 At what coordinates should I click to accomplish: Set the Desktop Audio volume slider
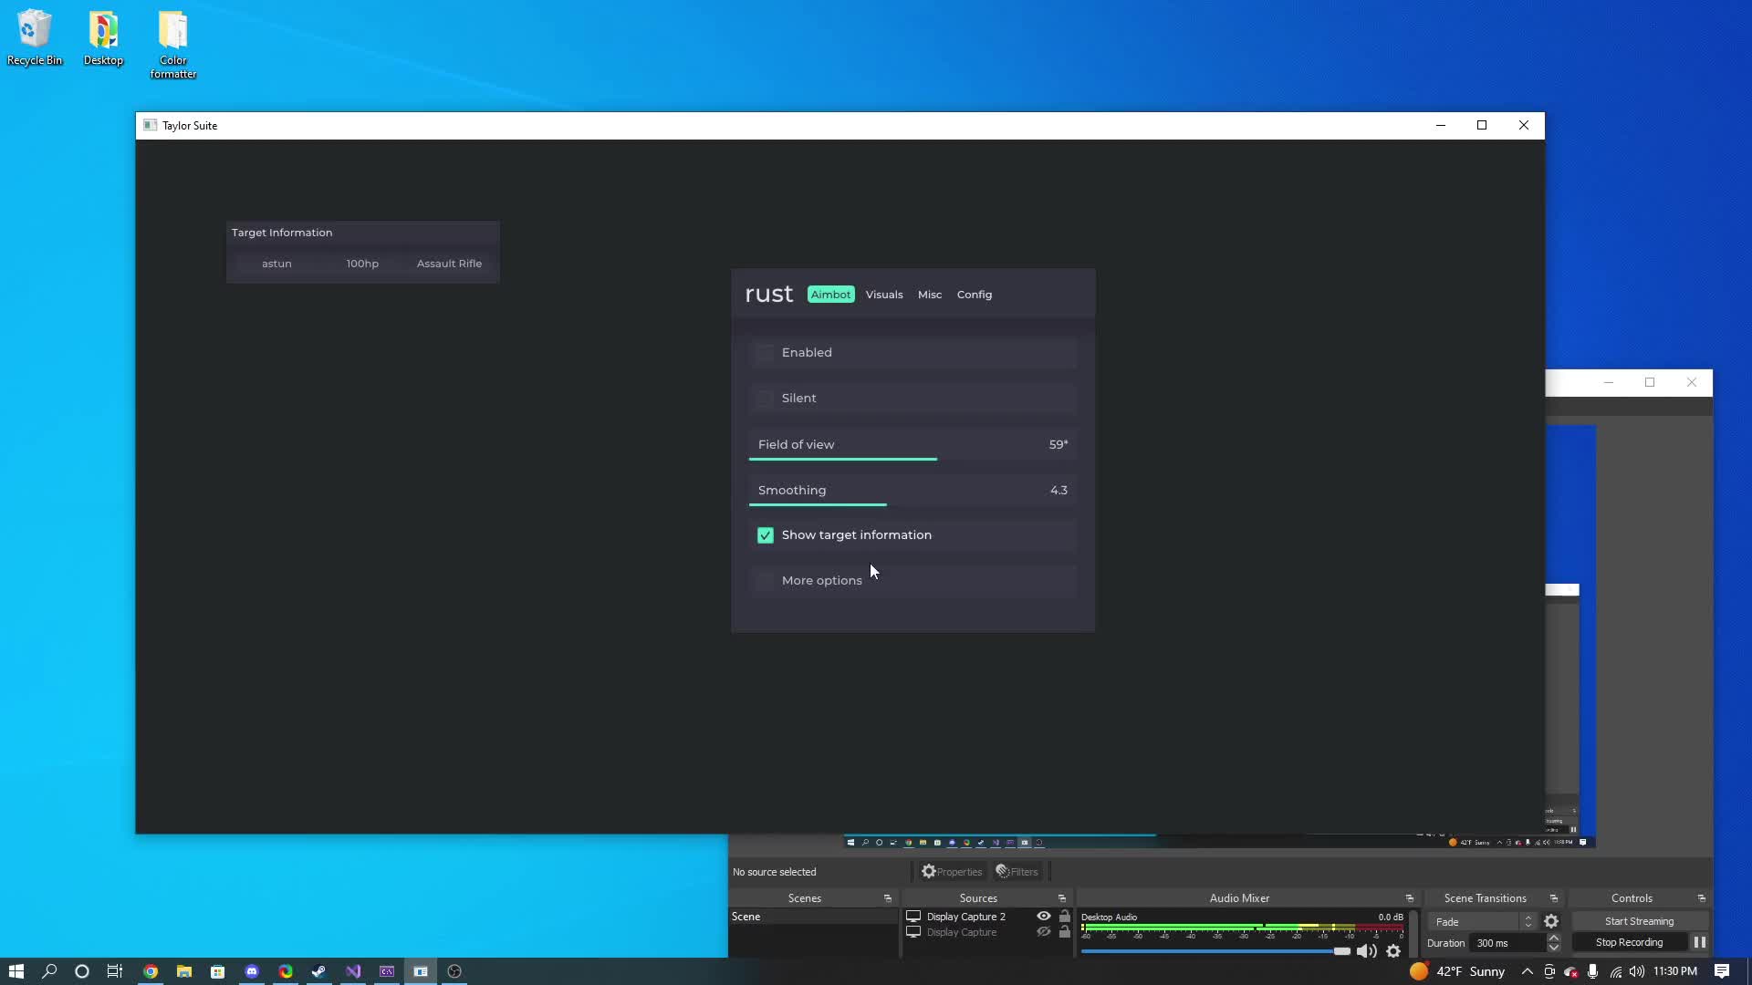pyautogui.click(x=1215, y=951)
